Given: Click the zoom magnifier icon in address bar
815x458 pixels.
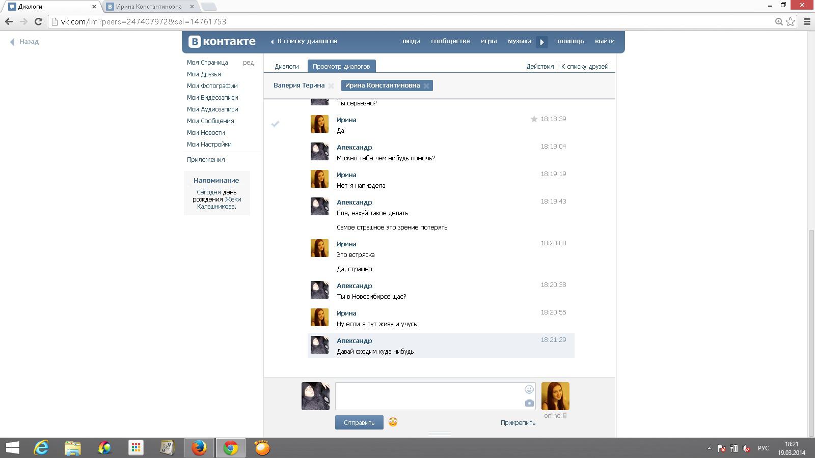Looking at the screenshot, I should [x=779, y=21].
